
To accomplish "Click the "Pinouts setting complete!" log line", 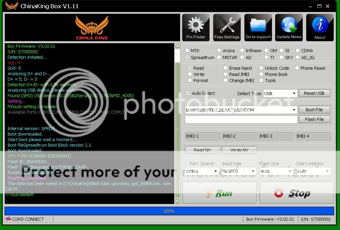I will click(x=32, y=106).
